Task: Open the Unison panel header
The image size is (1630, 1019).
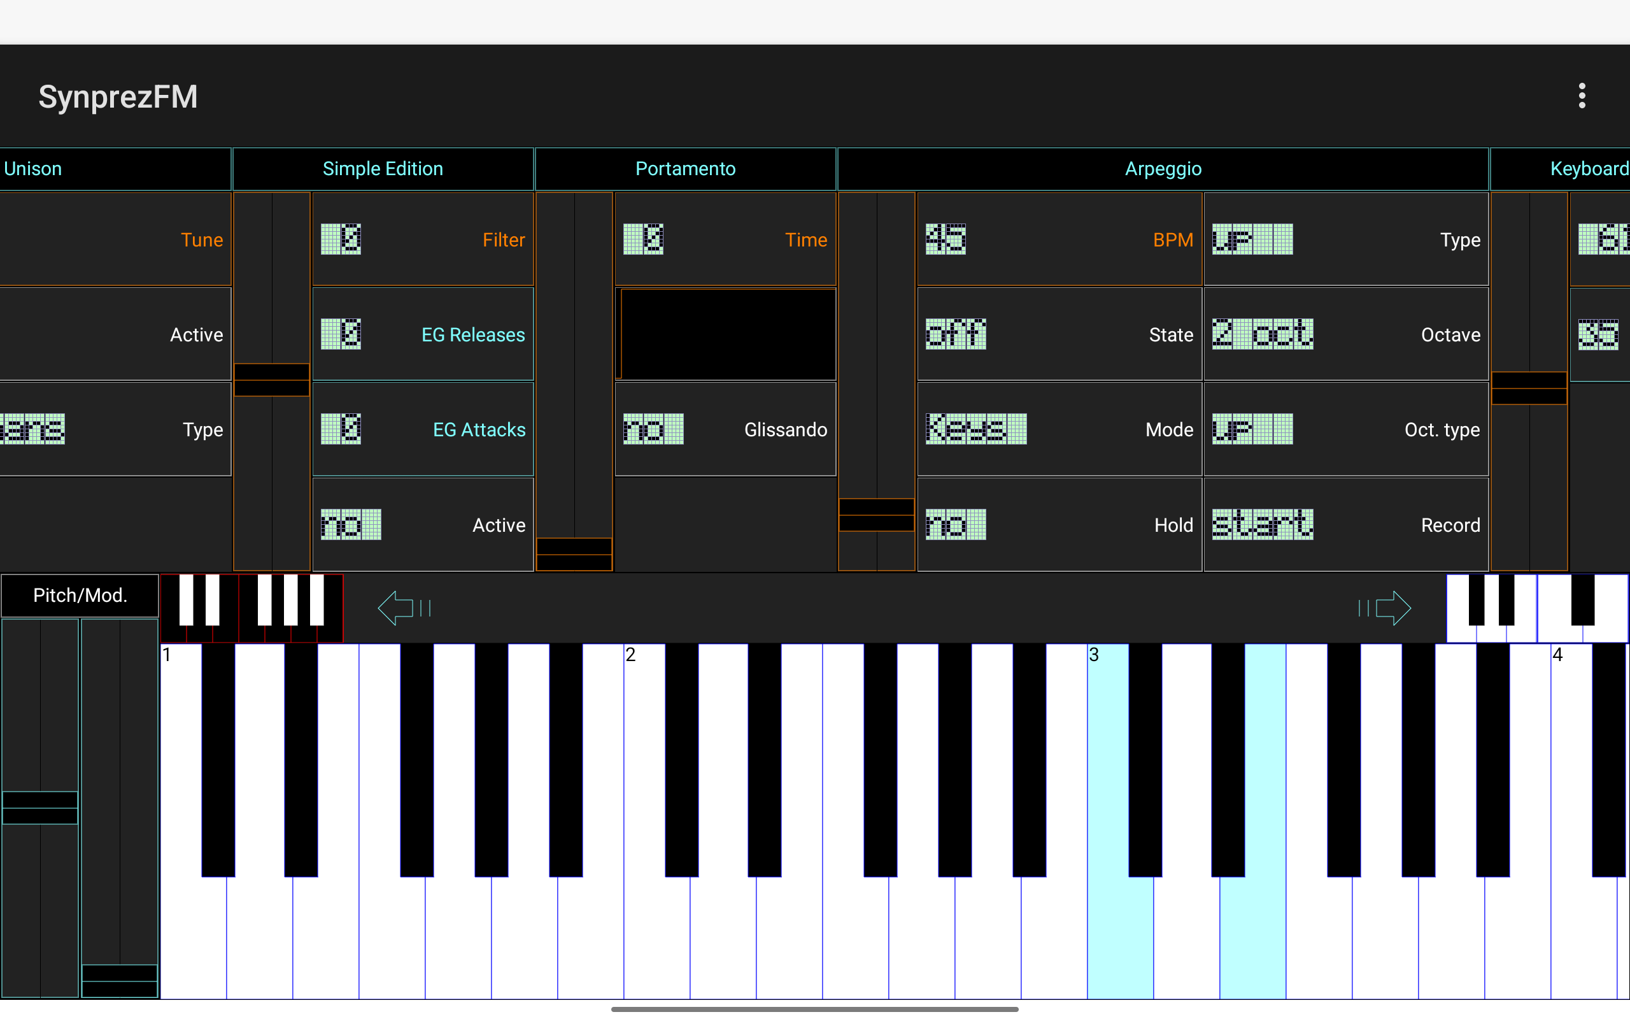Action: (115, 169)
